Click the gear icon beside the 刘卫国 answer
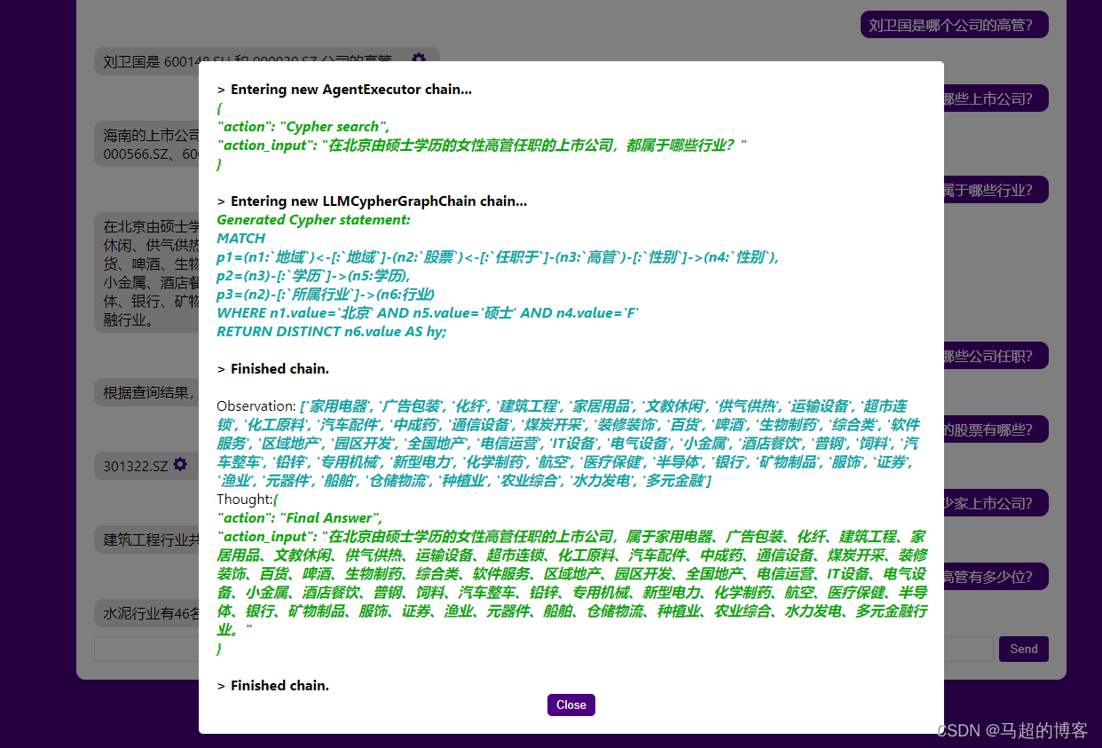 click(x=419, y=59)
